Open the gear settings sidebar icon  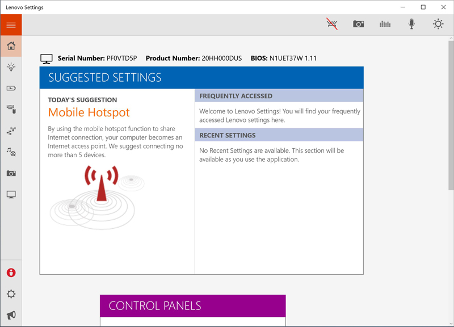point(11,294)
